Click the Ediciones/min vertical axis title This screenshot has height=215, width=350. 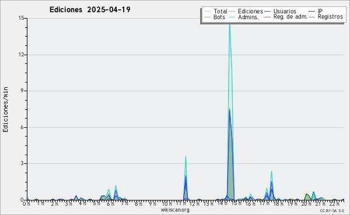5,109
